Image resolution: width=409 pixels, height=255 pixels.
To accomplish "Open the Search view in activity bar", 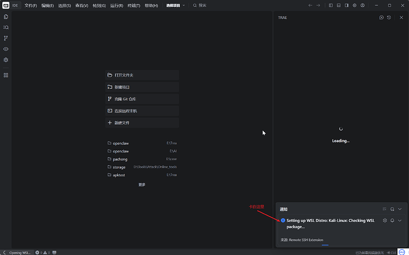I will [x=6, y=27].
